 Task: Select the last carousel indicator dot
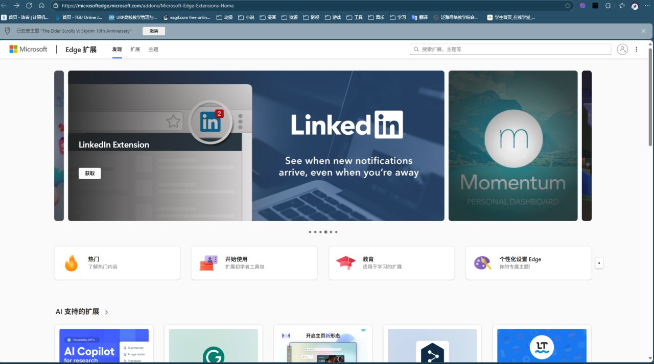point(336,232)
